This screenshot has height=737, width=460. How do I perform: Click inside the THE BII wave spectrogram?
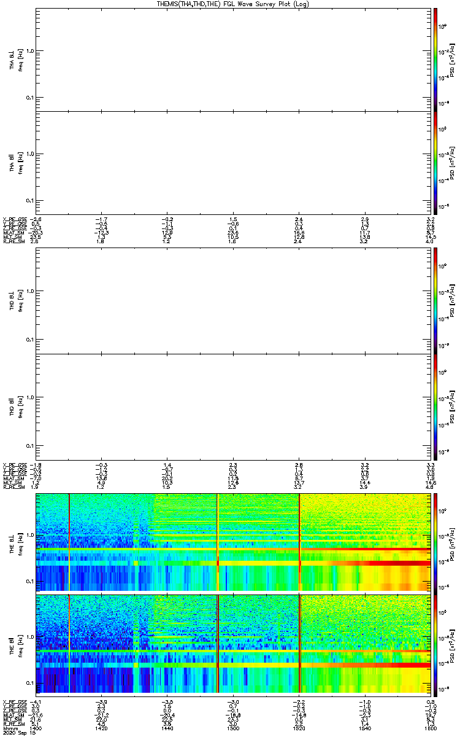pyautogui.click(x=232, y=644)
